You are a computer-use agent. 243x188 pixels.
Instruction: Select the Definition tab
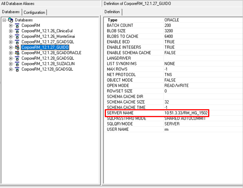pos(112,12)
